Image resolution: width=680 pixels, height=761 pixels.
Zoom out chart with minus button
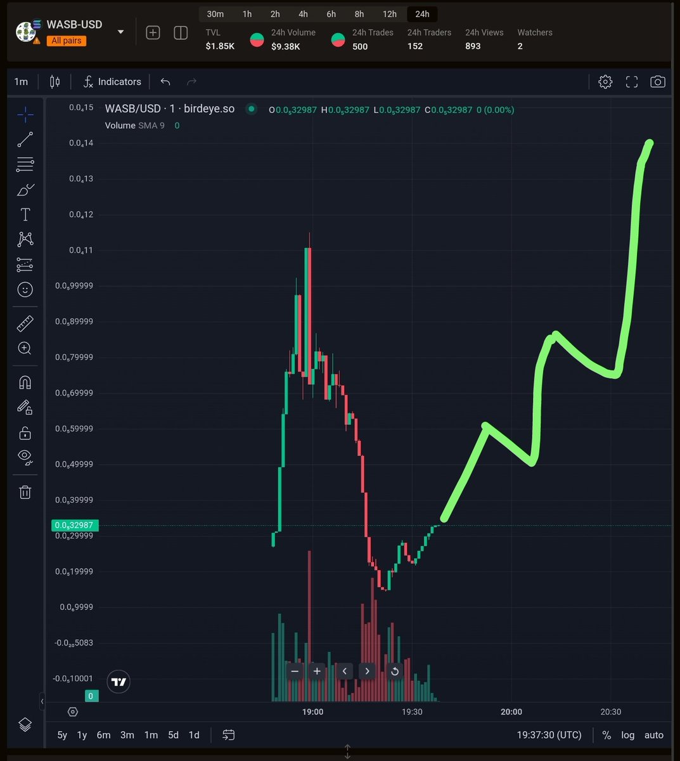tap(295, 671)
